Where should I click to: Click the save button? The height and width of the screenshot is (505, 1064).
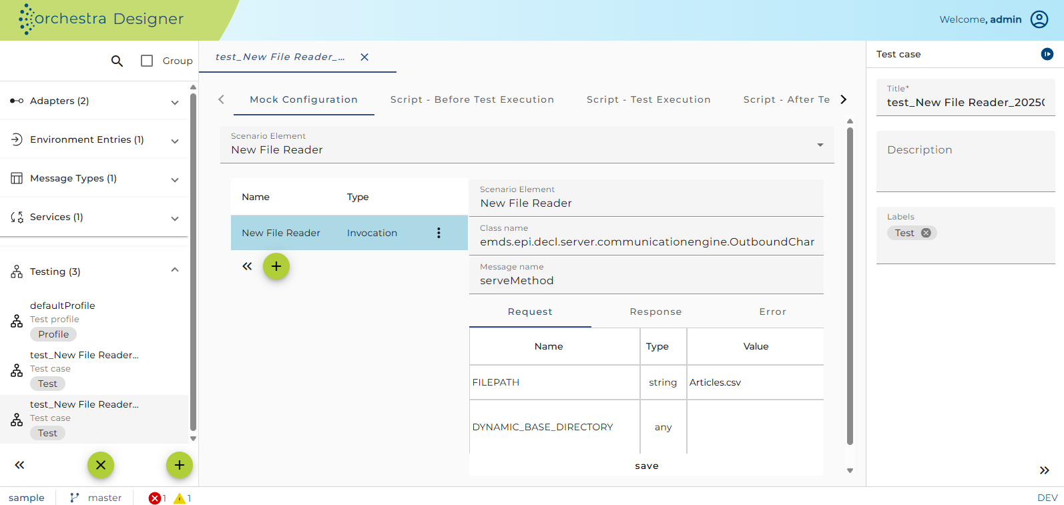646,466
